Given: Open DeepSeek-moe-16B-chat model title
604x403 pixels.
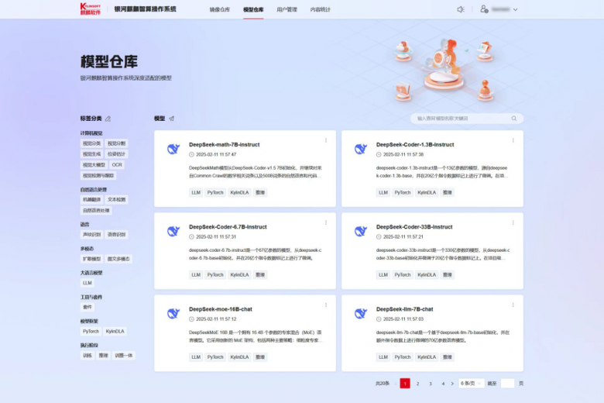Looking at the screenshot, I should tap(221, 309).
